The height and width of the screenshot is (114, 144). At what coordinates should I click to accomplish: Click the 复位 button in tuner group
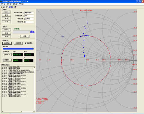point(7,15)
